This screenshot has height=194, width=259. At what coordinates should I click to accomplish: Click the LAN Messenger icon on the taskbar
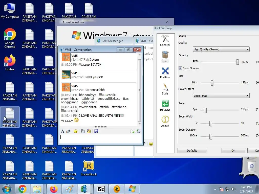[x=84, y=189]
